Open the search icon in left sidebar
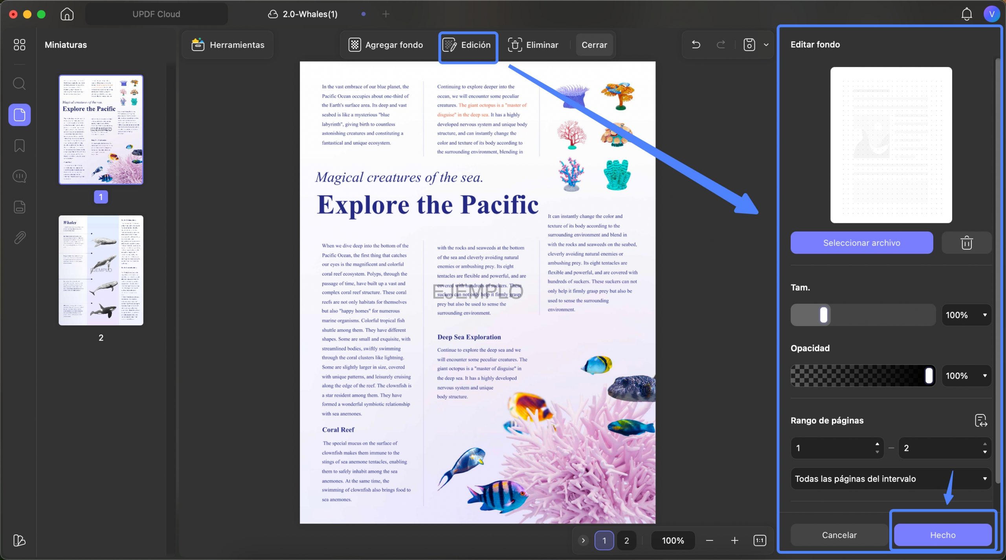Image resolution: width=1006 pixels, height=560 pixels. point(19,84)
